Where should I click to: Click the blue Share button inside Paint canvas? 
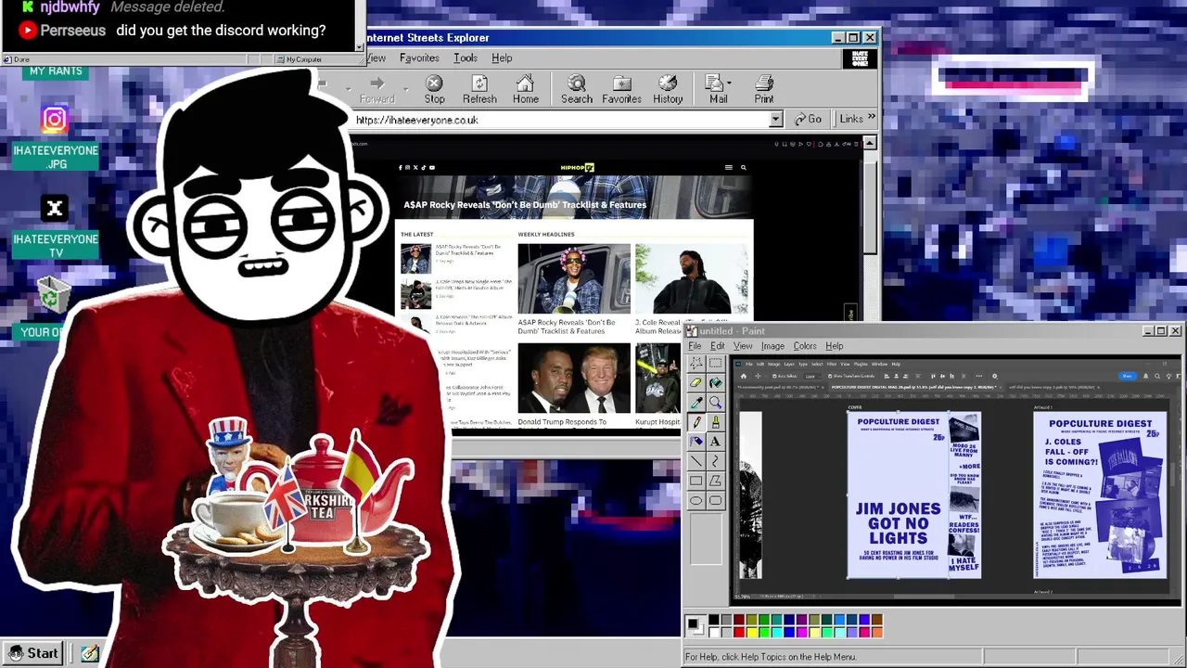pyautogui.click(x=1127, y=376)
